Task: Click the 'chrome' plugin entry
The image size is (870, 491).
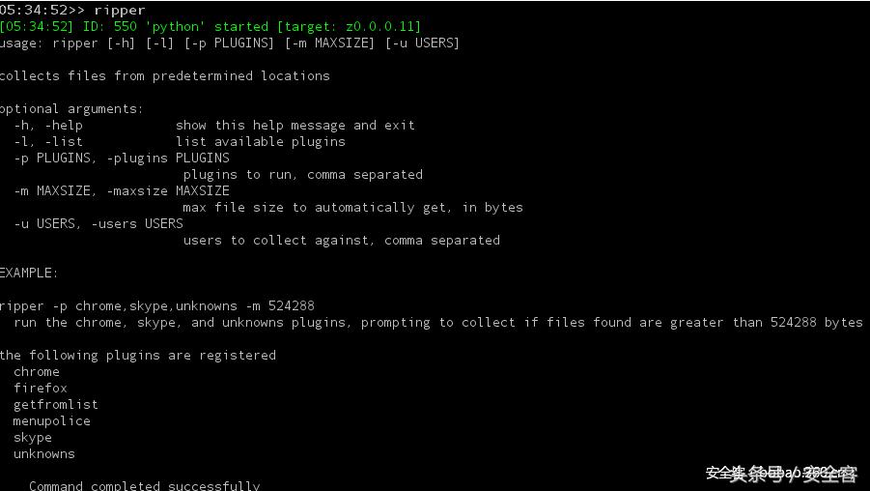Action: [x=37, y=371]
